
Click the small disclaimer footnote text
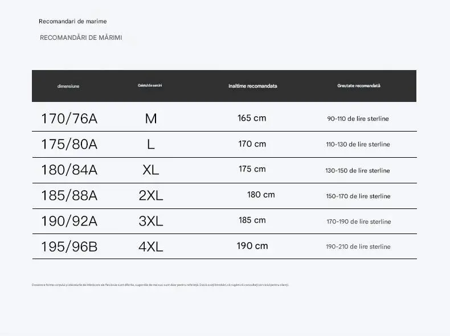point(161,285)
